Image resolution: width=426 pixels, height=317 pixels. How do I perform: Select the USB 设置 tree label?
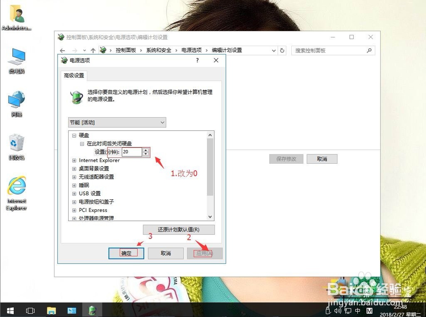(x=89, y=194)
